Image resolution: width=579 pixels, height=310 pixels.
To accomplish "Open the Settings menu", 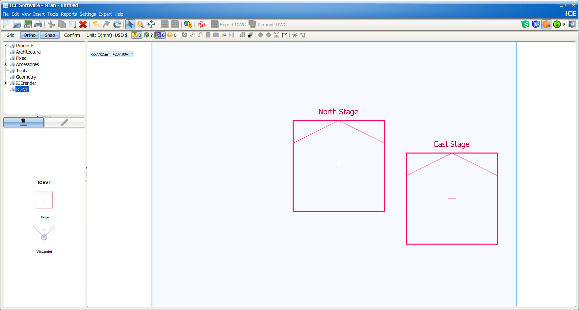I will click(x=88, y=14).
